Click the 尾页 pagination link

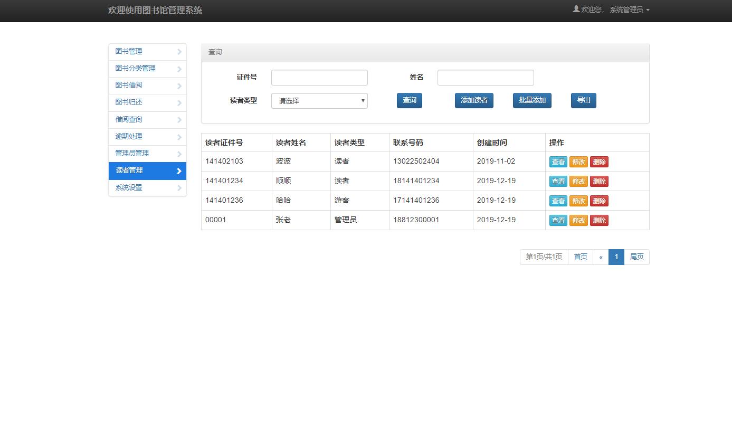[636, 257]
